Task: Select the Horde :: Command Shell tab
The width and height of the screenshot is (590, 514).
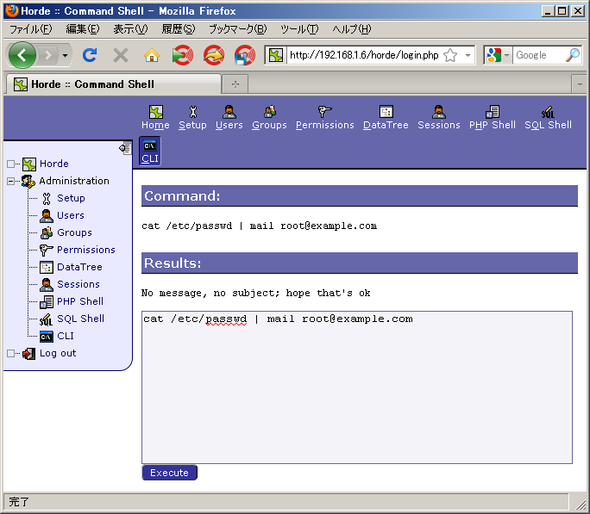Action: 113,84
